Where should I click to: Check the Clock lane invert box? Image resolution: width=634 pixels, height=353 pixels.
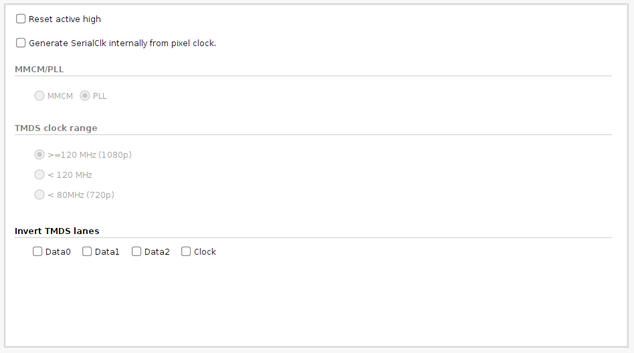click(186, 251)
